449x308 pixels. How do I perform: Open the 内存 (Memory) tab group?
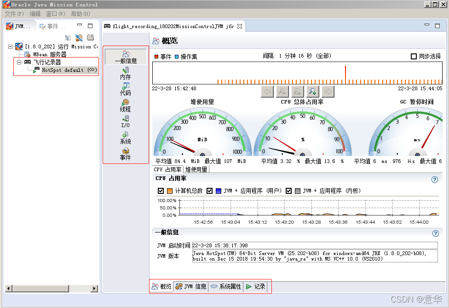pyautogui.click(x=126, y=73)
